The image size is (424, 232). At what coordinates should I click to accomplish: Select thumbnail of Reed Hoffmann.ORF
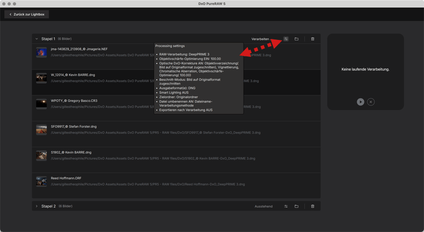click(41, 182)
